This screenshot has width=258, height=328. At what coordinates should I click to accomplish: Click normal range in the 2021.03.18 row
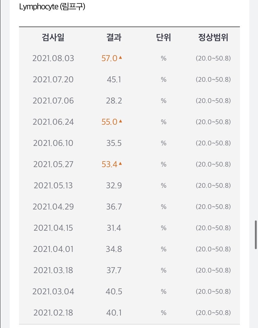click(x=213, y=270)
